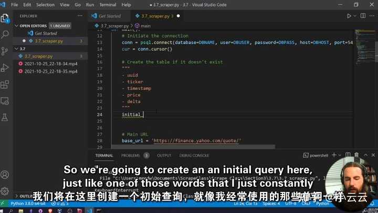Click unsaved dot on 3.7_scraper.py tab
378x213 pixels.
178,16
